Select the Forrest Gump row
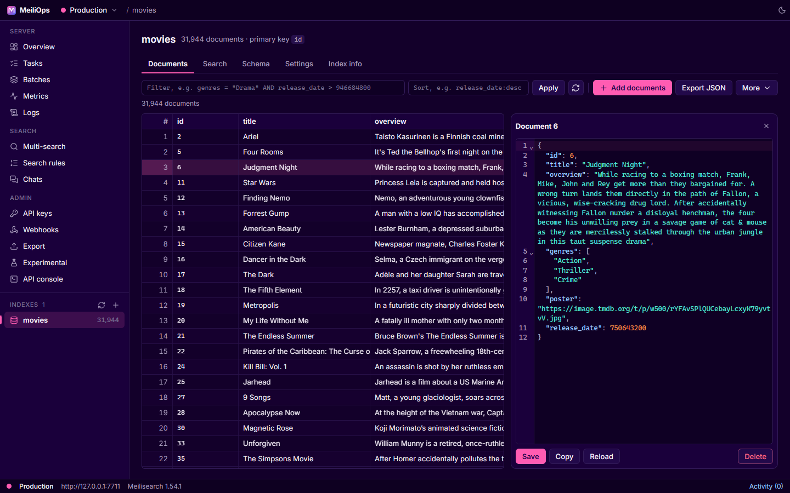Image resolution: width=790 pixels, height=493 pixels. (323, 214)
